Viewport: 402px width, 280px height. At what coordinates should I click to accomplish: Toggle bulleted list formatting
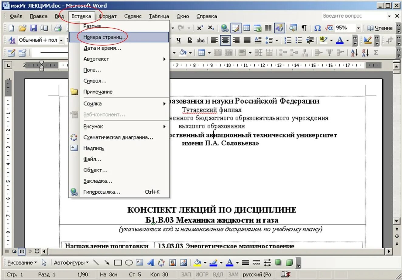(x=299, y=40)
